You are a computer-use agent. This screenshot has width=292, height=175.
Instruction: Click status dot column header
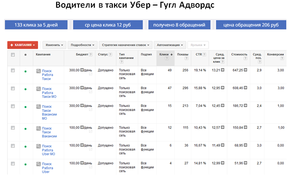25,55
